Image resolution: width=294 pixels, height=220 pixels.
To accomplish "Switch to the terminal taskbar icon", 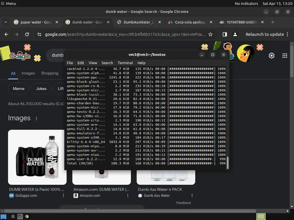I will click(20, 217).
